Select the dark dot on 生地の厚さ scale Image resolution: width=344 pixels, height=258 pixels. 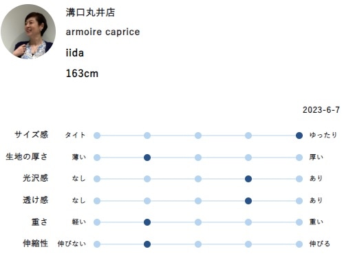[x=147, y=158]
